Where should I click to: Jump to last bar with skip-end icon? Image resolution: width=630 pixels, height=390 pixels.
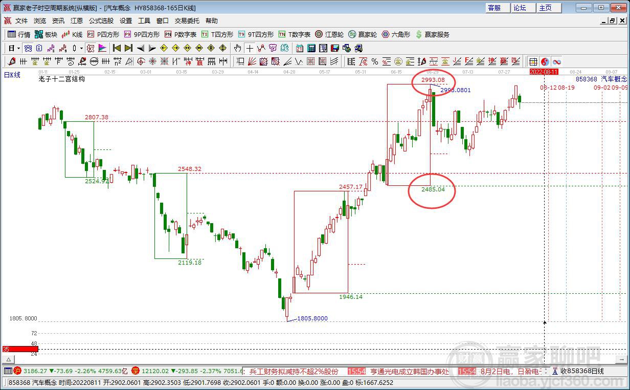pos(128,48)
